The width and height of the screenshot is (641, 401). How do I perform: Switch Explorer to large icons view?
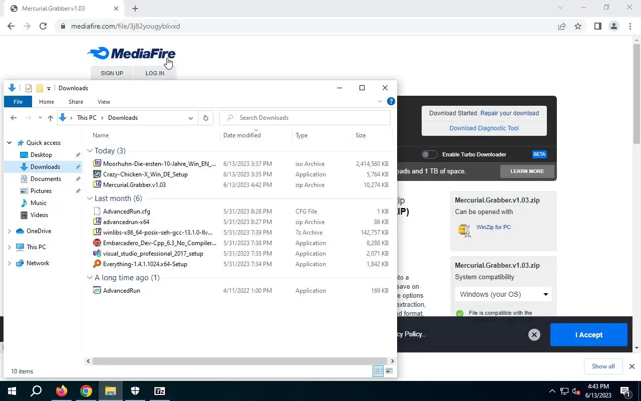tap(389, 371)
